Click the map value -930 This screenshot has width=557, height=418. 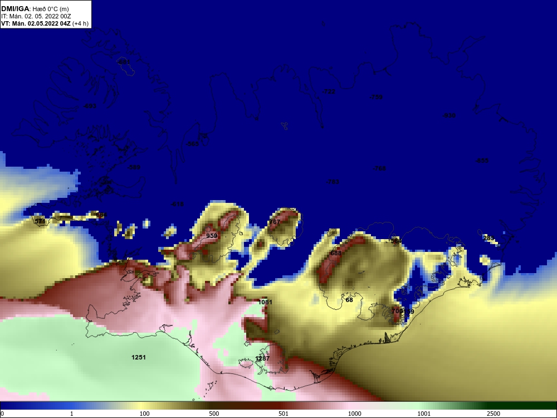(x=449, y=115)
